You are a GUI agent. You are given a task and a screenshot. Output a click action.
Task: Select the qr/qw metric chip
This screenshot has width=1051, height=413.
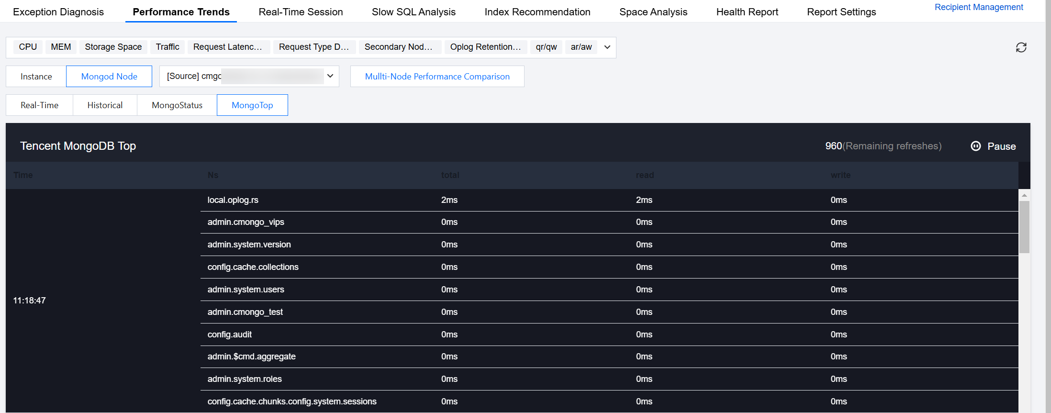tap(546, 47)
